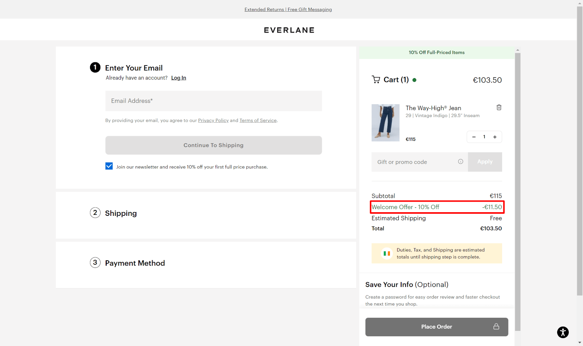Uncheck the newsletter 10% off checkbox
583x346 pixels.
(109, 166)
